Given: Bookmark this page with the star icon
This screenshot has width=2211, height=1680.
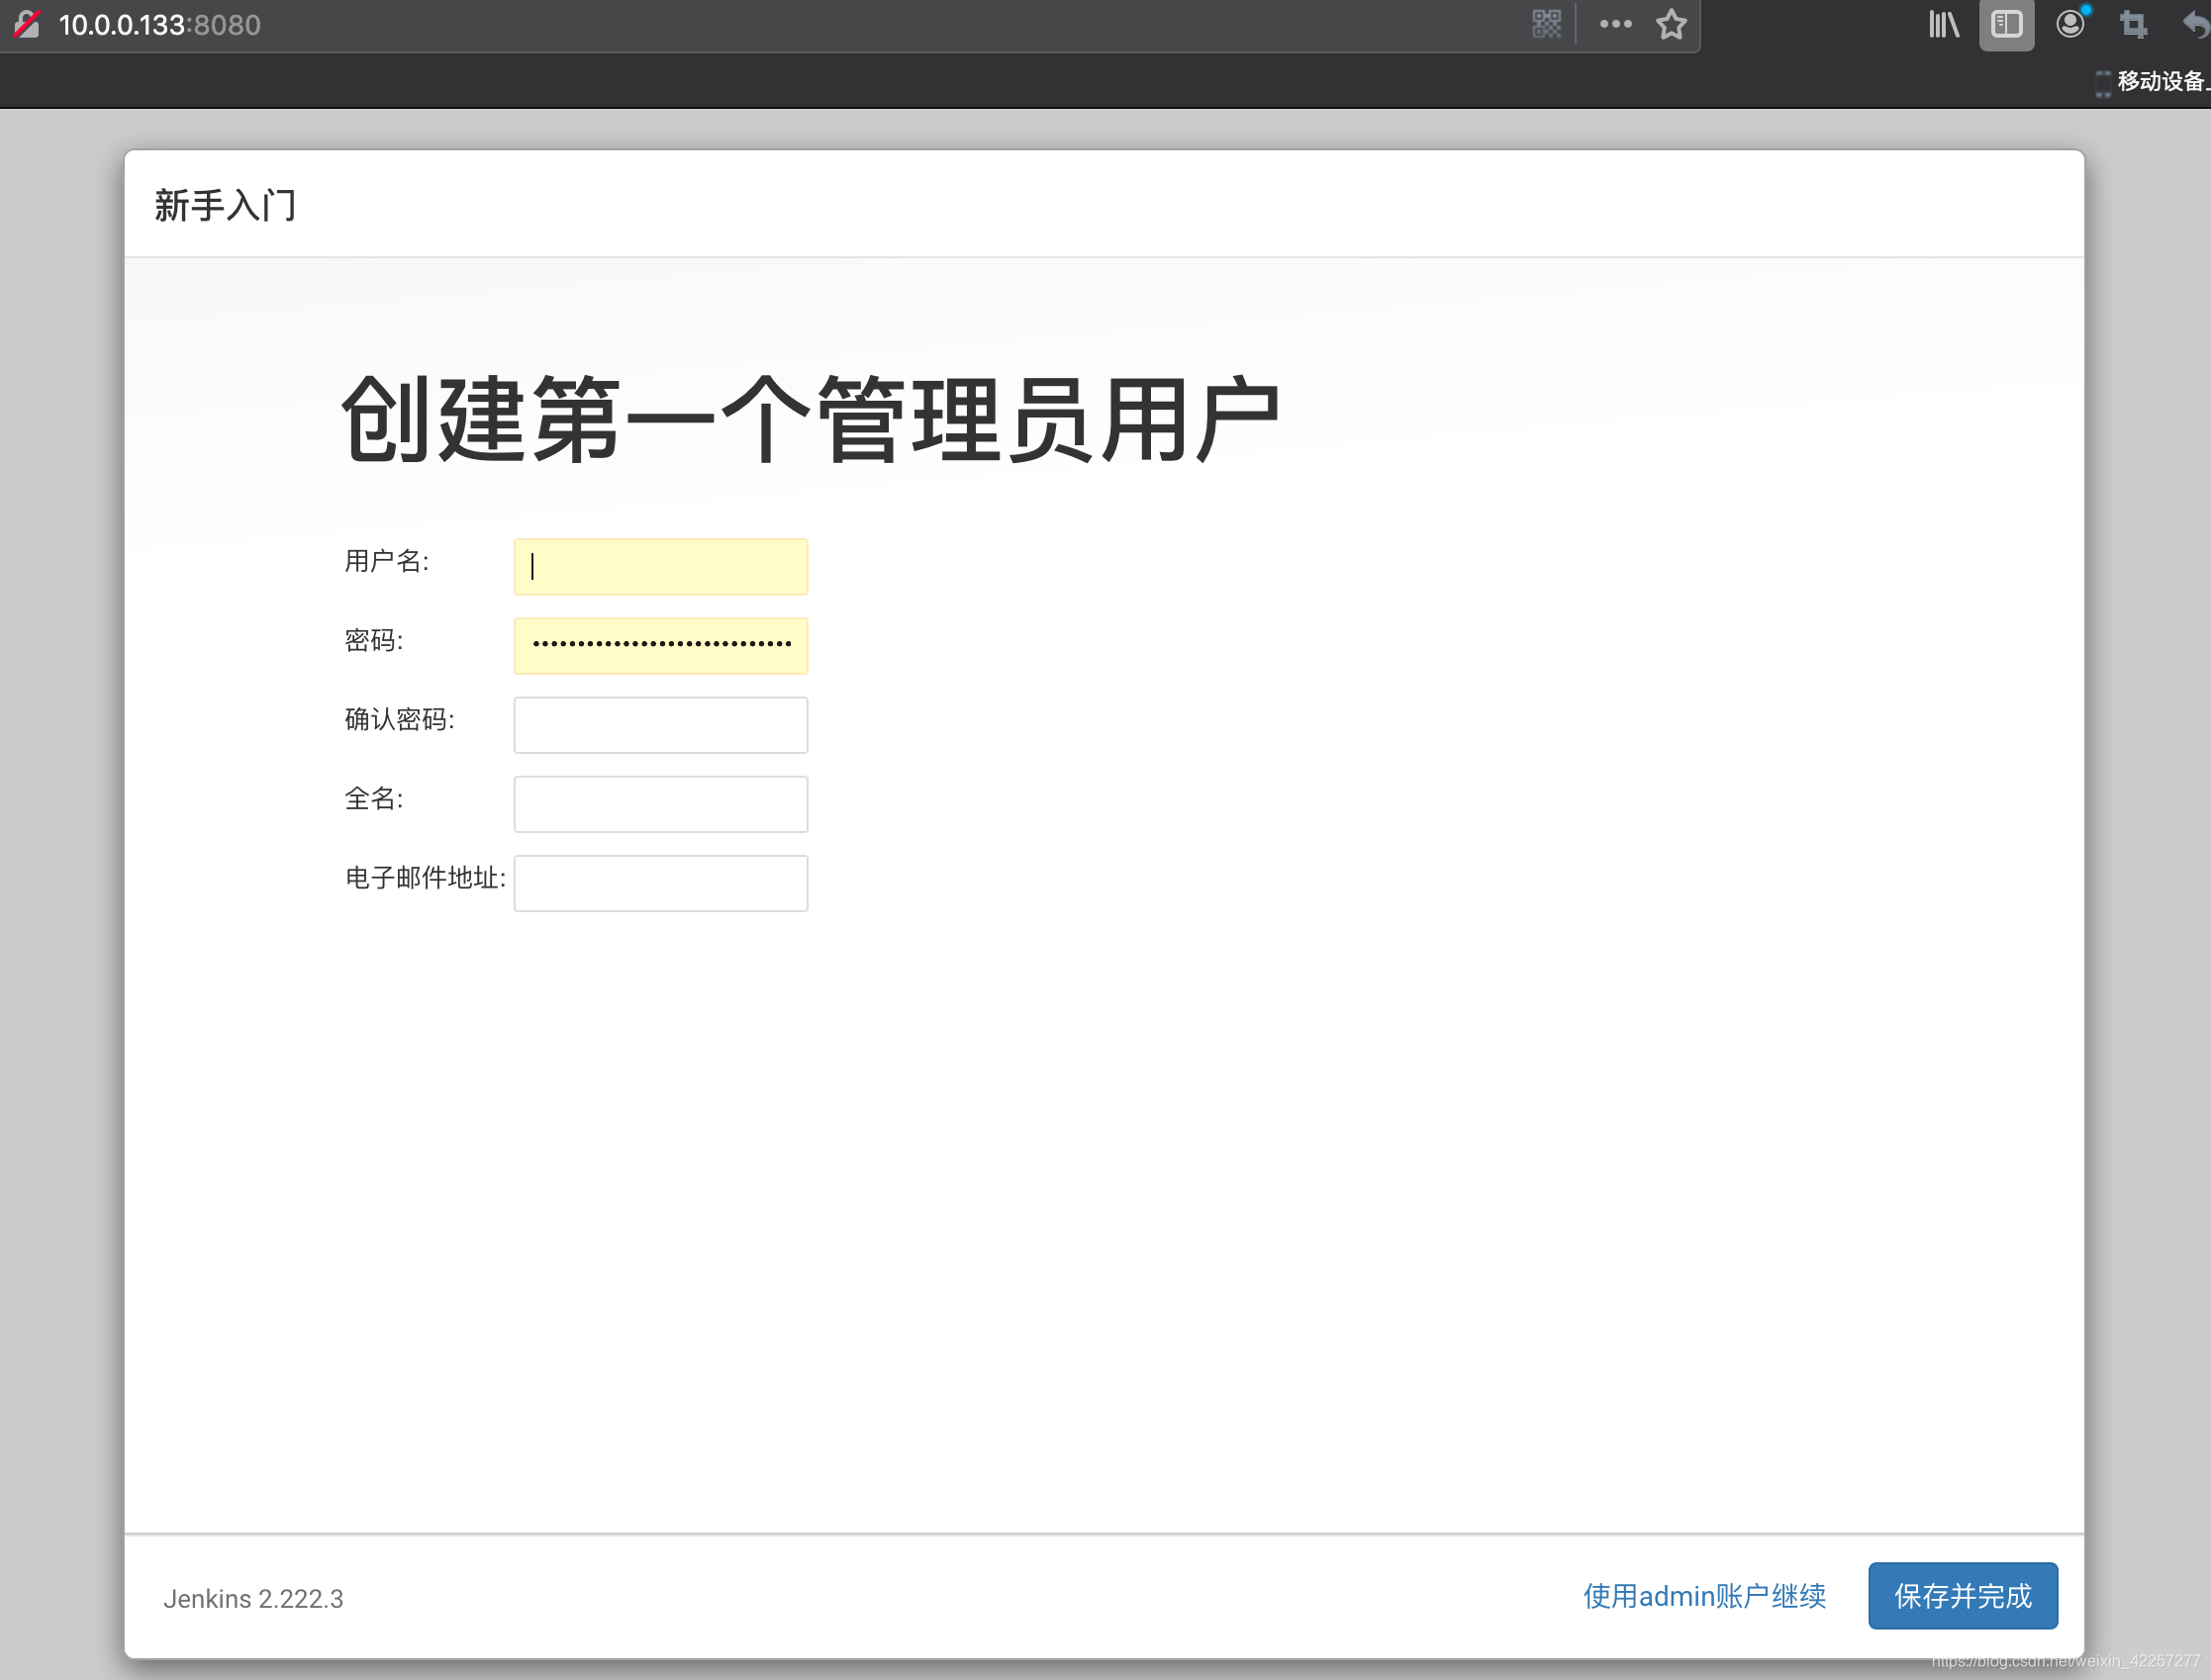Looking at the screenshot, I should point(1671,24).
